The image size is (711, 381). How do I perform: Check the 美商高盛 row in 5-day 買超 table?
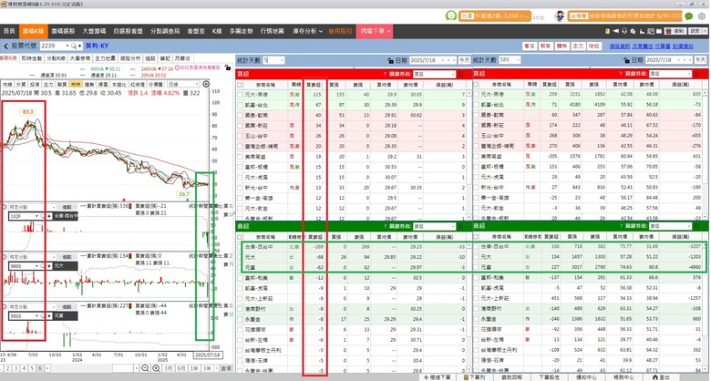(x=240, y=157)
